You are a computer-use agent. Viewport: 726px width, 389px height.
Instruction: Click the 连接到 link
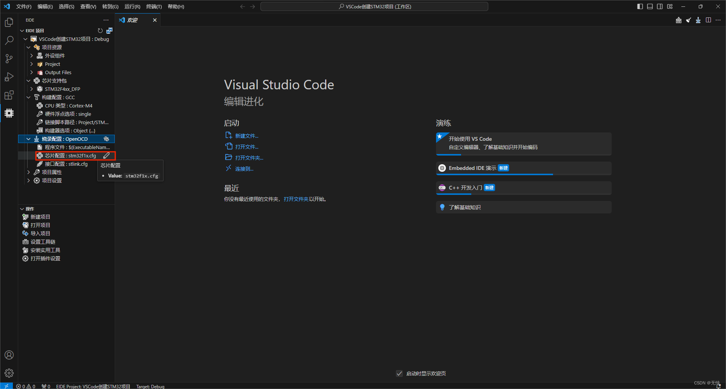coord(244,169)
